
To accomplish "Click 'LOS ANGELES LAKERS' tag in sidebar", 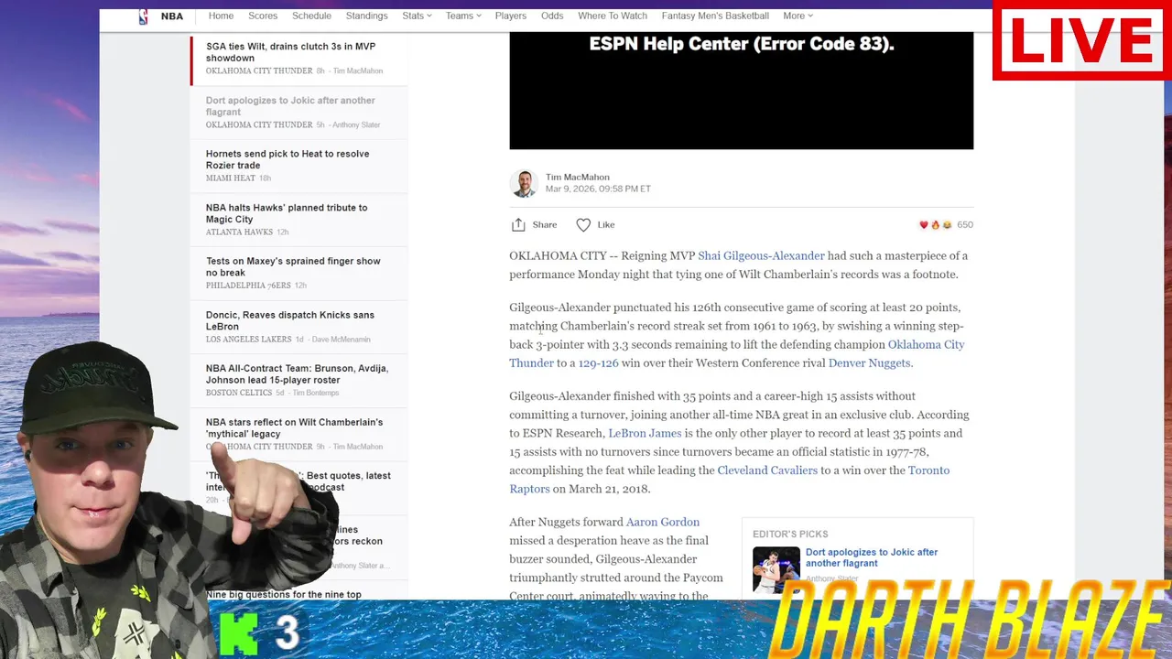I will click(x=248, y=340).
